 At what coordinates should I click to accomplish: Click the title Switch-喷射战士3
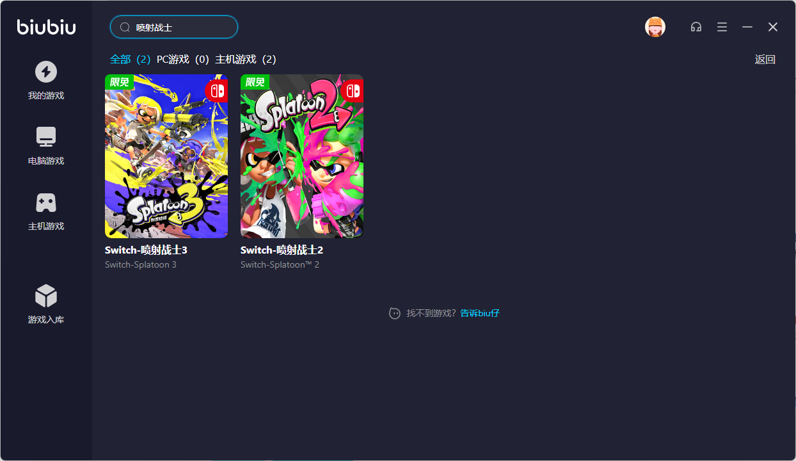click(x=146, y=250)
